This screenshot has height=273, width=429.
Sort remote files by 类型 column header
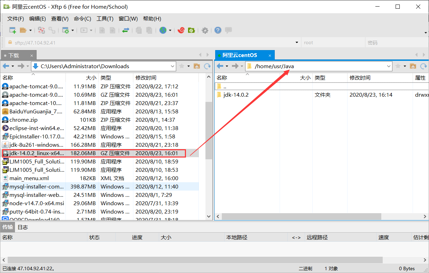click(x=330, y=78)
